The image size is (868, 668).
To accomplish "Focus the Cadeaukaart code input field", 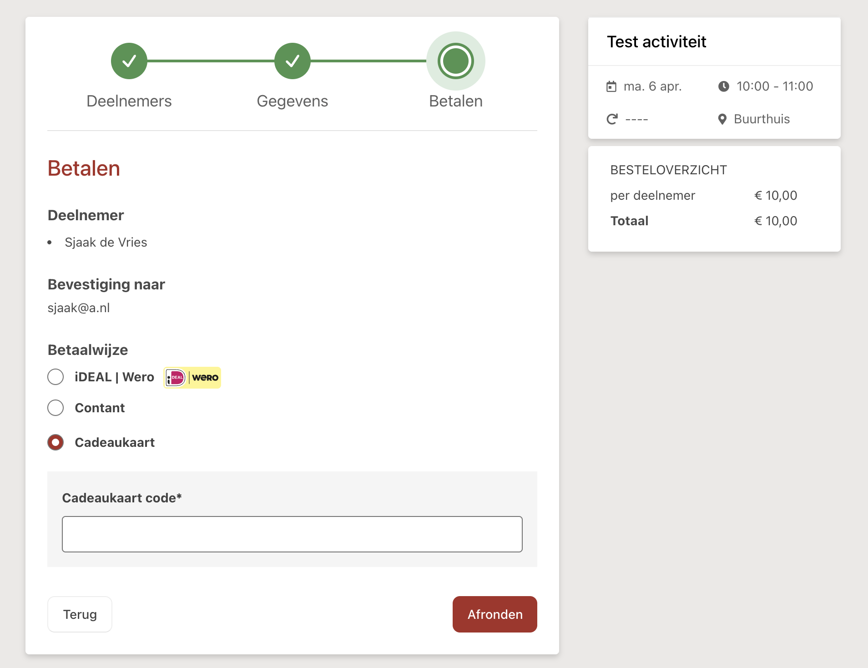I will 292,534.
